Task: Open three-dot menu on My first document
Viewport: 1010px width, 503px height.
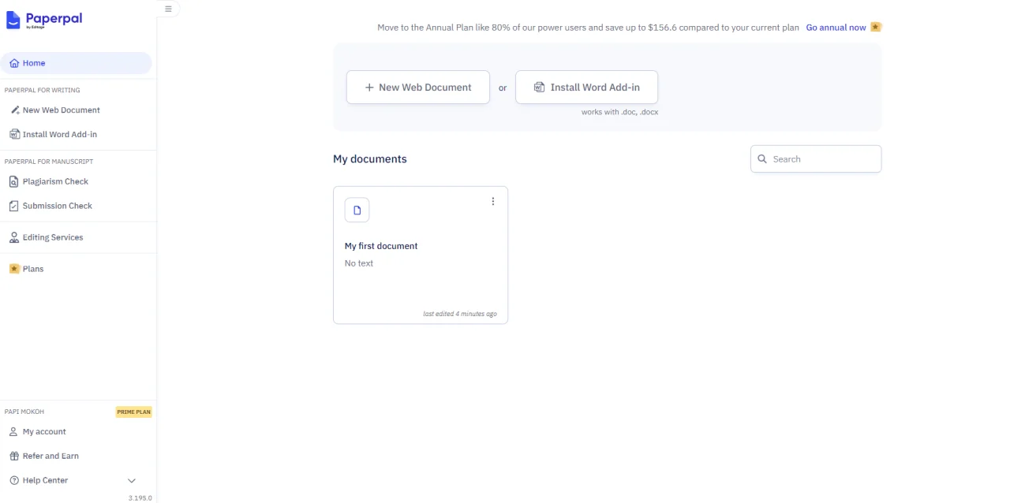Action: click(493, 201)
